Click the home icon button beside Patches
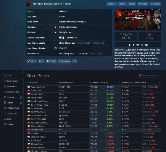This screenshot has height=152, width=166. click(x=74, y=61)
